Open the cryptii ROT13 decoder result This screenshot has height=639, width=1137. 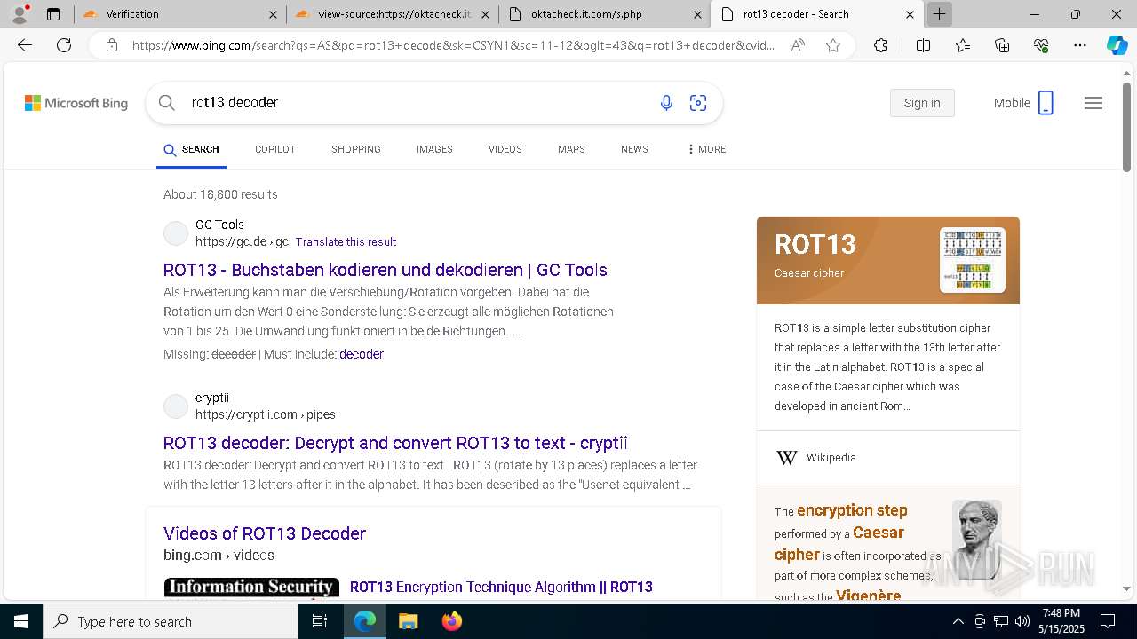click(395, 443)
